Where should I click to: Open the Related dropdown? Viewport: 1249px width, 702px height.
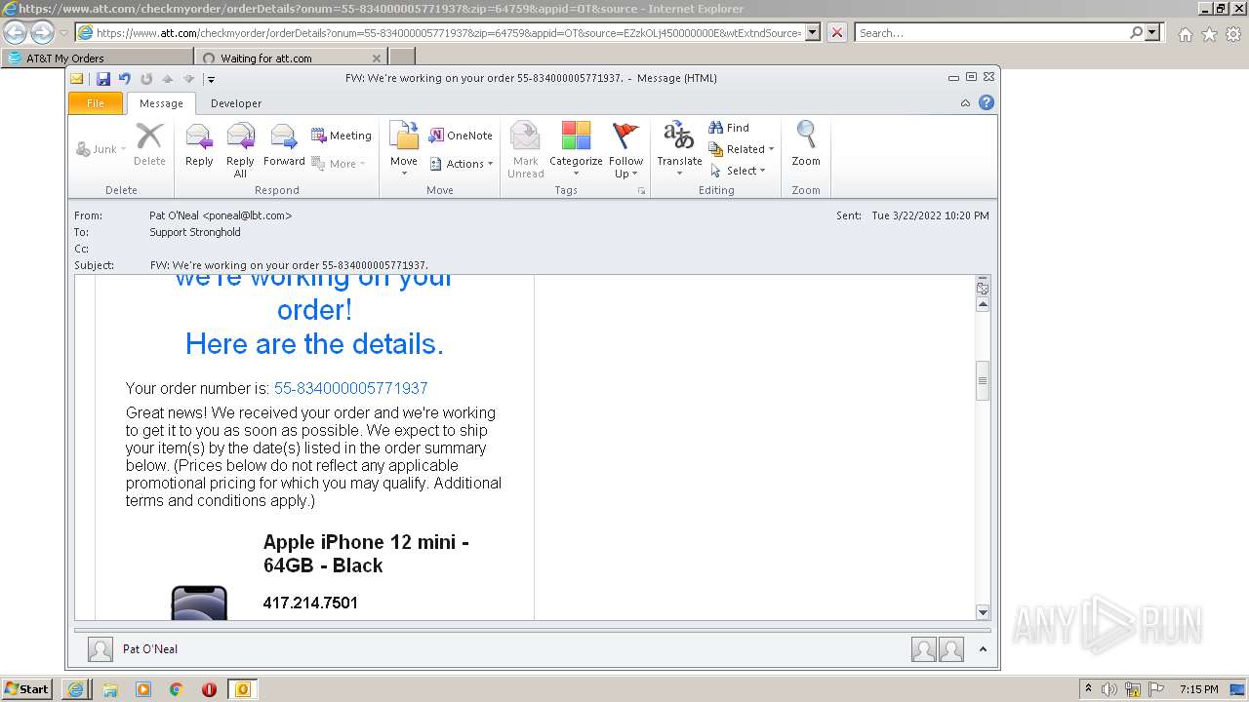coord(742,149)
